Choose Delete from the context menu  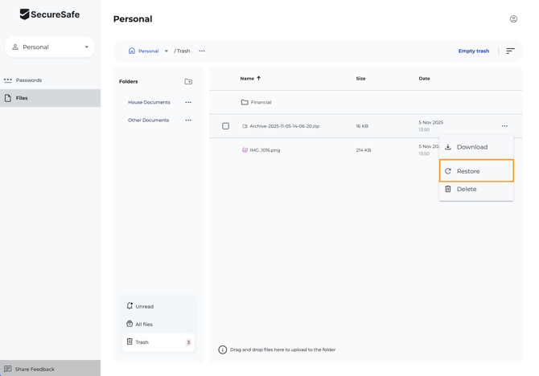(x=467, y=190)
